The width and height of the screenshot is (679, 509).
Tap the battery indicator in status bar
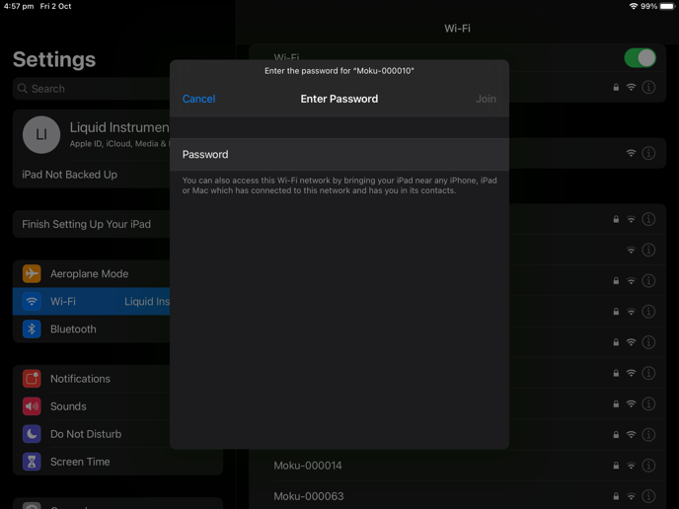coord(667,6)
